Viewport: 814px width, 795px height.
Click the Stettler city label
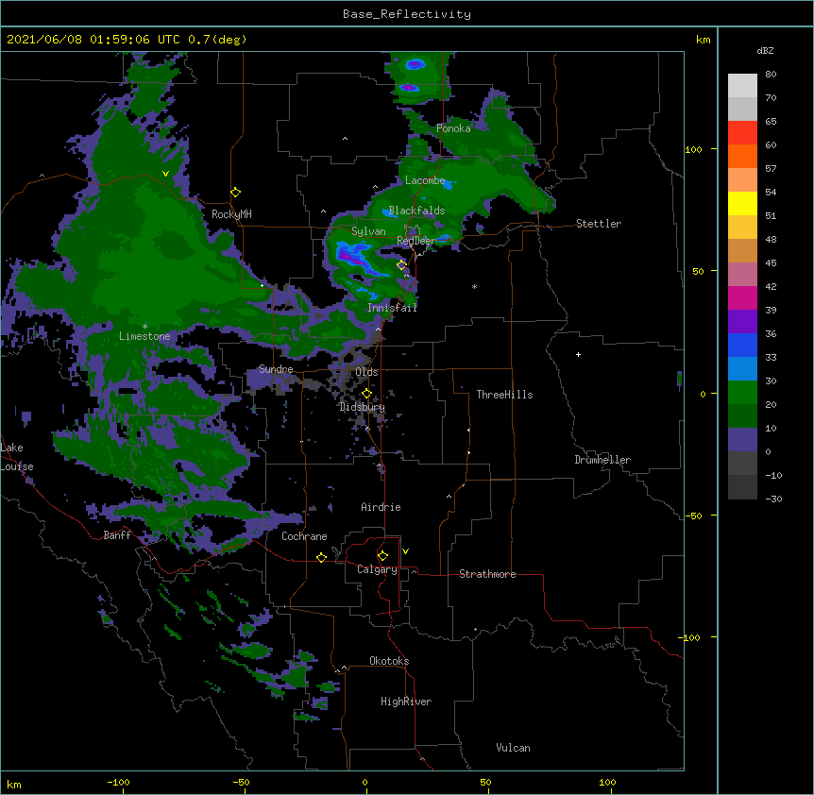tap(599, 224)
